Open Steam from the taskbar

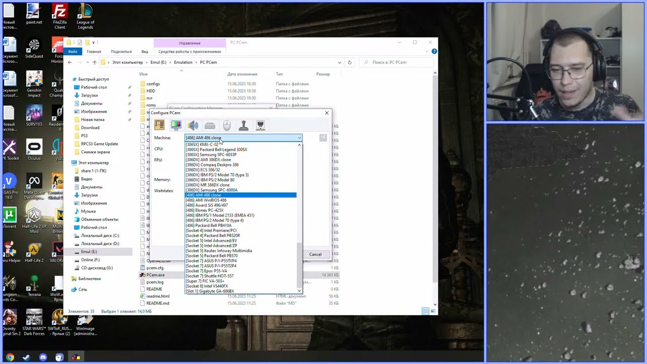pyautogui.click(x=26, y=357)
